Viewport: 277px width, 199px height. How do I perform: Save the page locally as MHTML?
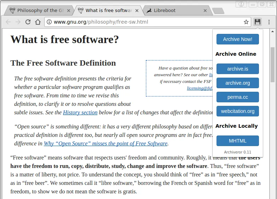(x=238, y=141)
